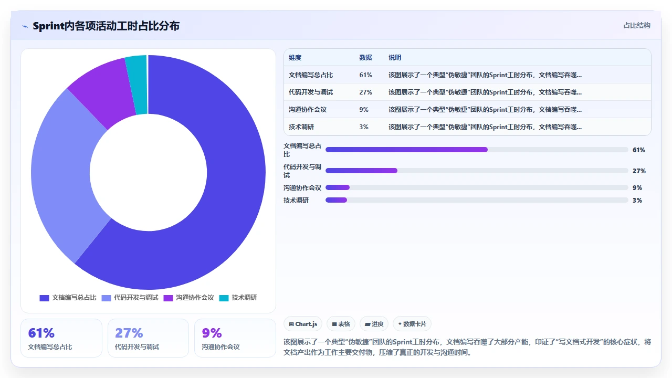Image resolution: width=672 pixels, height=378 pixels.
Task: Toggle the 文档编写总占比 legend swatch
Action: pyautogui.click(x=44, y=298)
